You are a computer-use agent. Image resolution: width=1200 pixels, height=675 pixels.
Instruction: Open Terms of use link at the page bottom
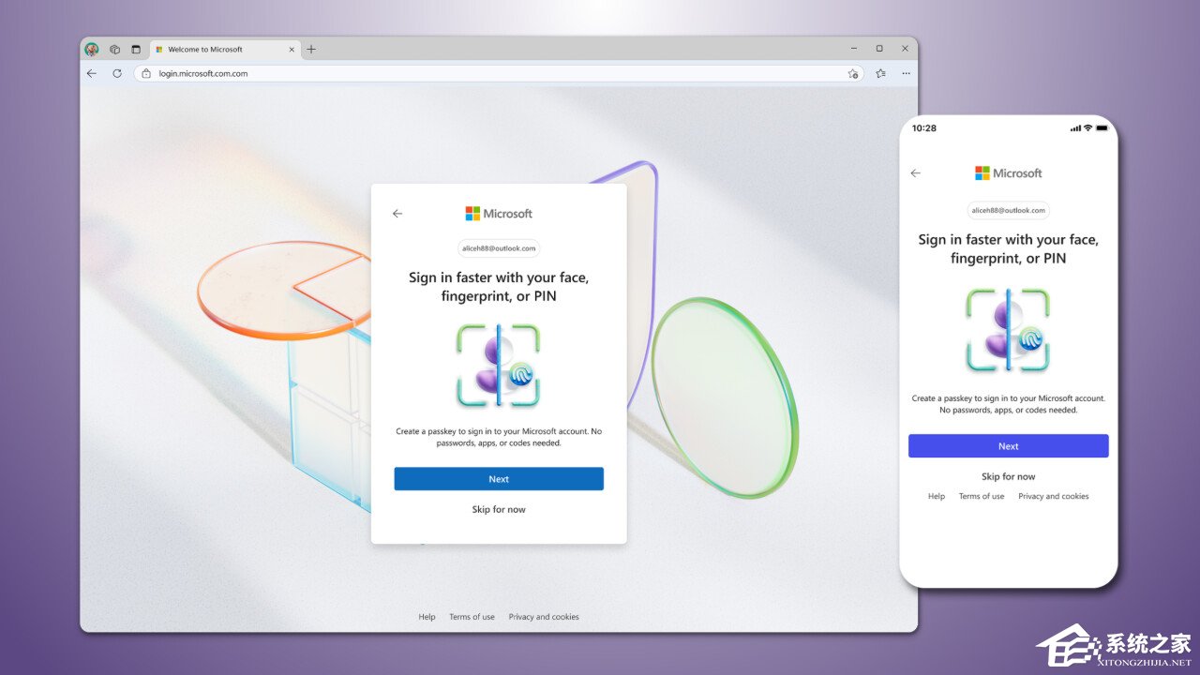coord(472,617)
